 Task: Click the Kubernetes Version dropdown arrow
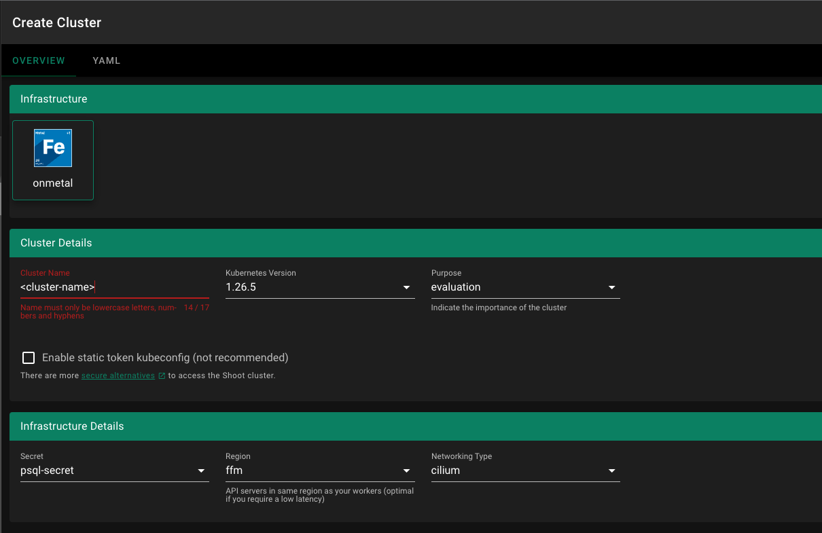click(x=406, y=287)
